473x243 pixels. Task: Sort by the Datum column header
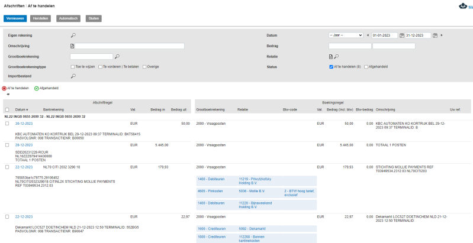tap(21, 109)
